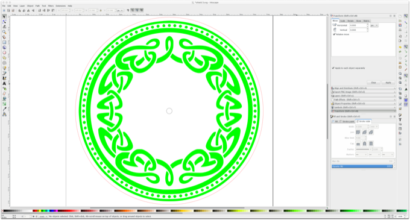Click the Save document icon
The width and height of the screenshot is (410, 220).
[x=400, y=25]
